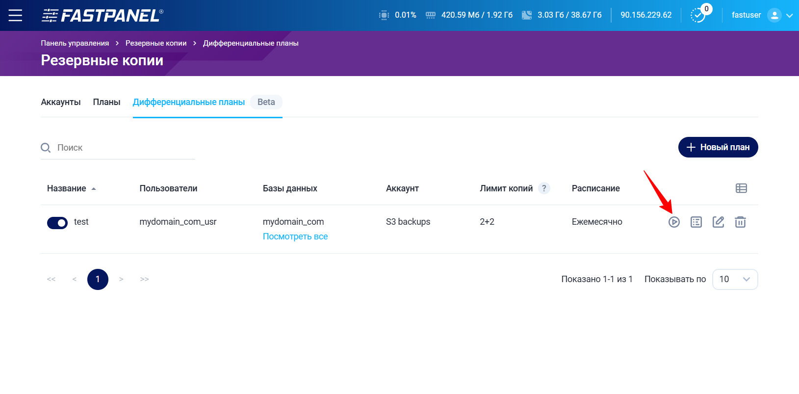Open the task queue notifications icon
The width and height of the screenshot is (799, 394).
tap(698, 15)
